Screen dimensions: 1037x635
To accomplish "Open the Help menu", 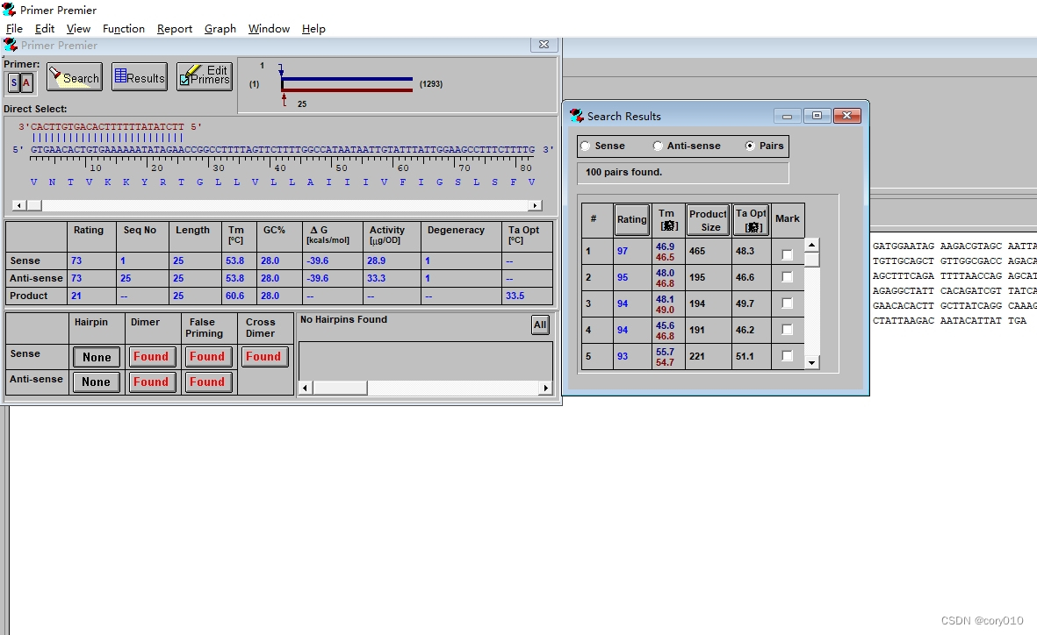I will [x=313, y=28].
